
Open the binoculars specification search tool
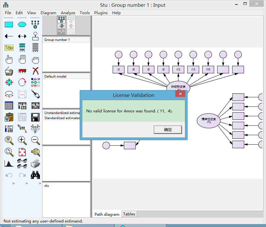tap(35, 175)
